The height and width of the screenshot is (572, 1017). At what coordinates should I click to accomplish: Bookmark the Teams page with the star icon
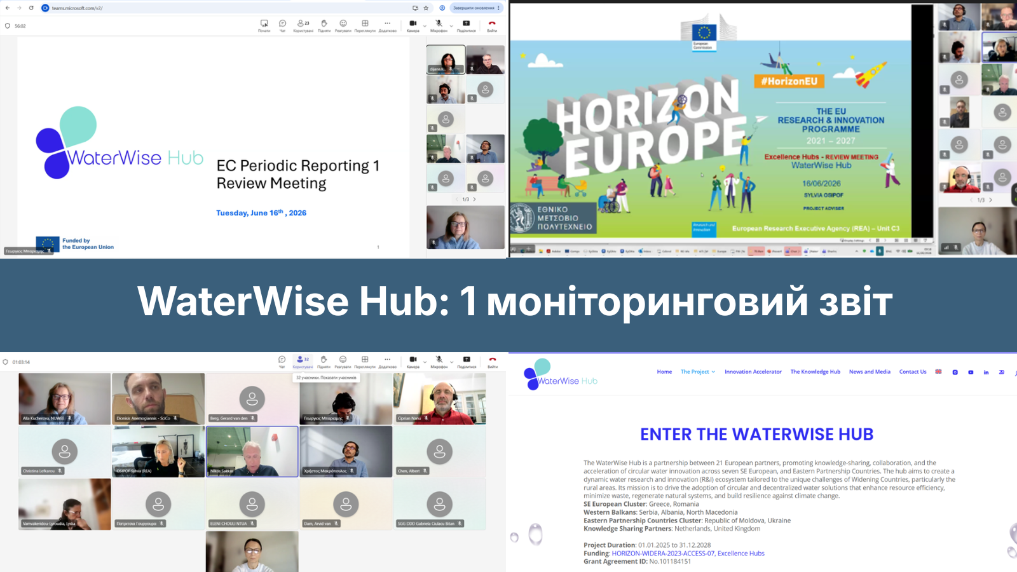tap(426, 8)
